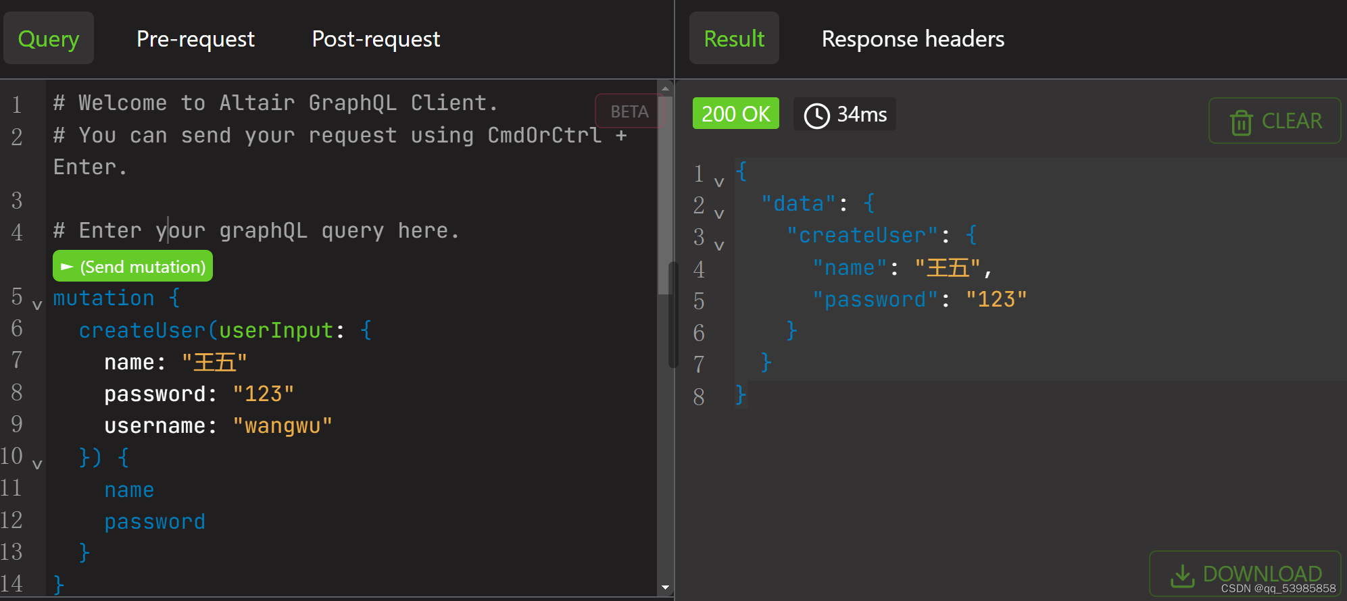Click the query editor vertical scrollbar thumb
1347x601 pixels.
[x=664, y=196]
